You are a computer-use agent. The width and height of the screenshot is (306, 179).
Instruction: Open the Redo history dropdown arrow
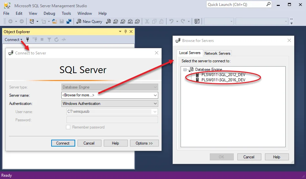tap(189, 21)
